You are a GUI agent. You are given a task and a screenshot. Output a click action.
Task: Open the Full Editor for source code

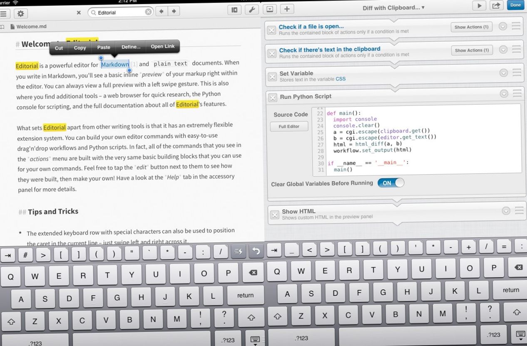(289, 126)
